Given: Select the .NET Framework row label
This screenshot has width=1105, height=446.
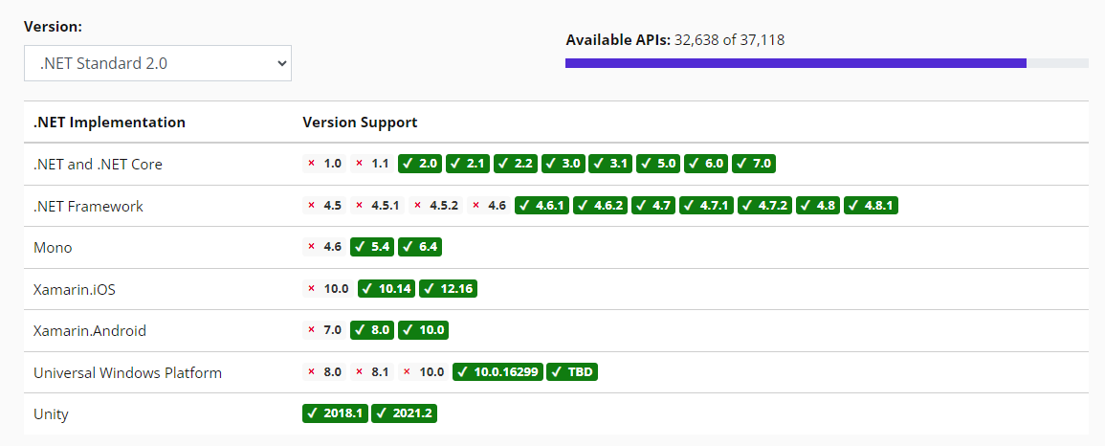Looking at the screenshot, I should [x=88, y=207].
